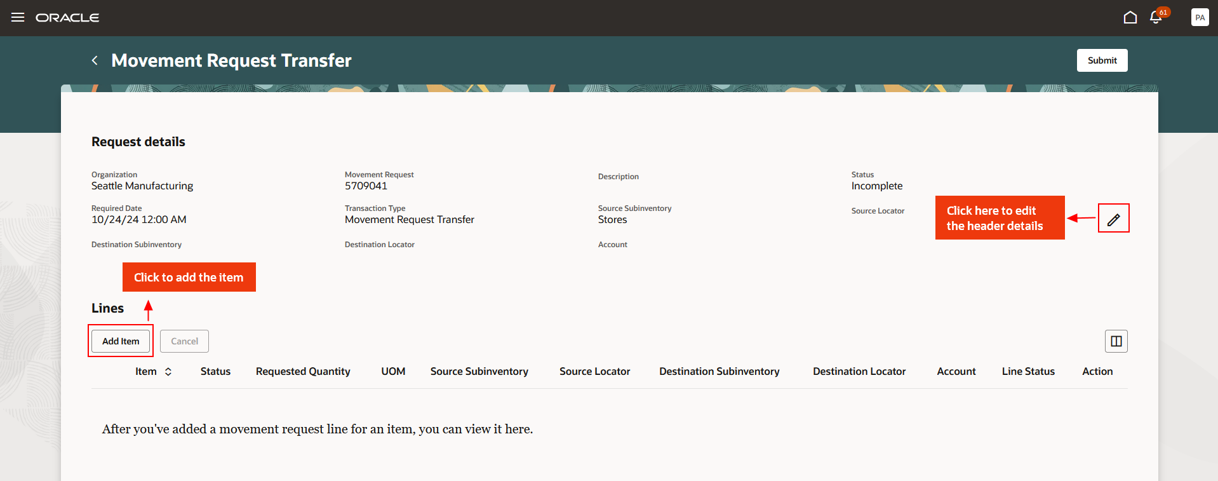Click the Line Status column header
1218x481 pixels.
click(x=1028, y=372)
